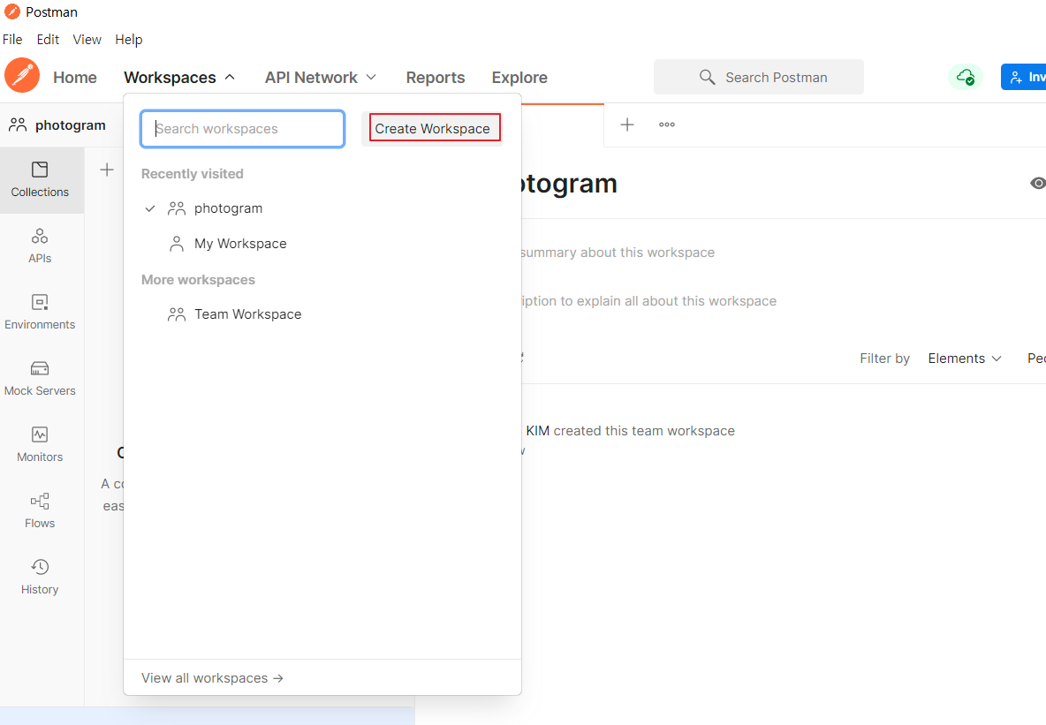This screenshot has width=1046, height=725.
Task: Click the Create Workspace button
Action: click(432, 128)
